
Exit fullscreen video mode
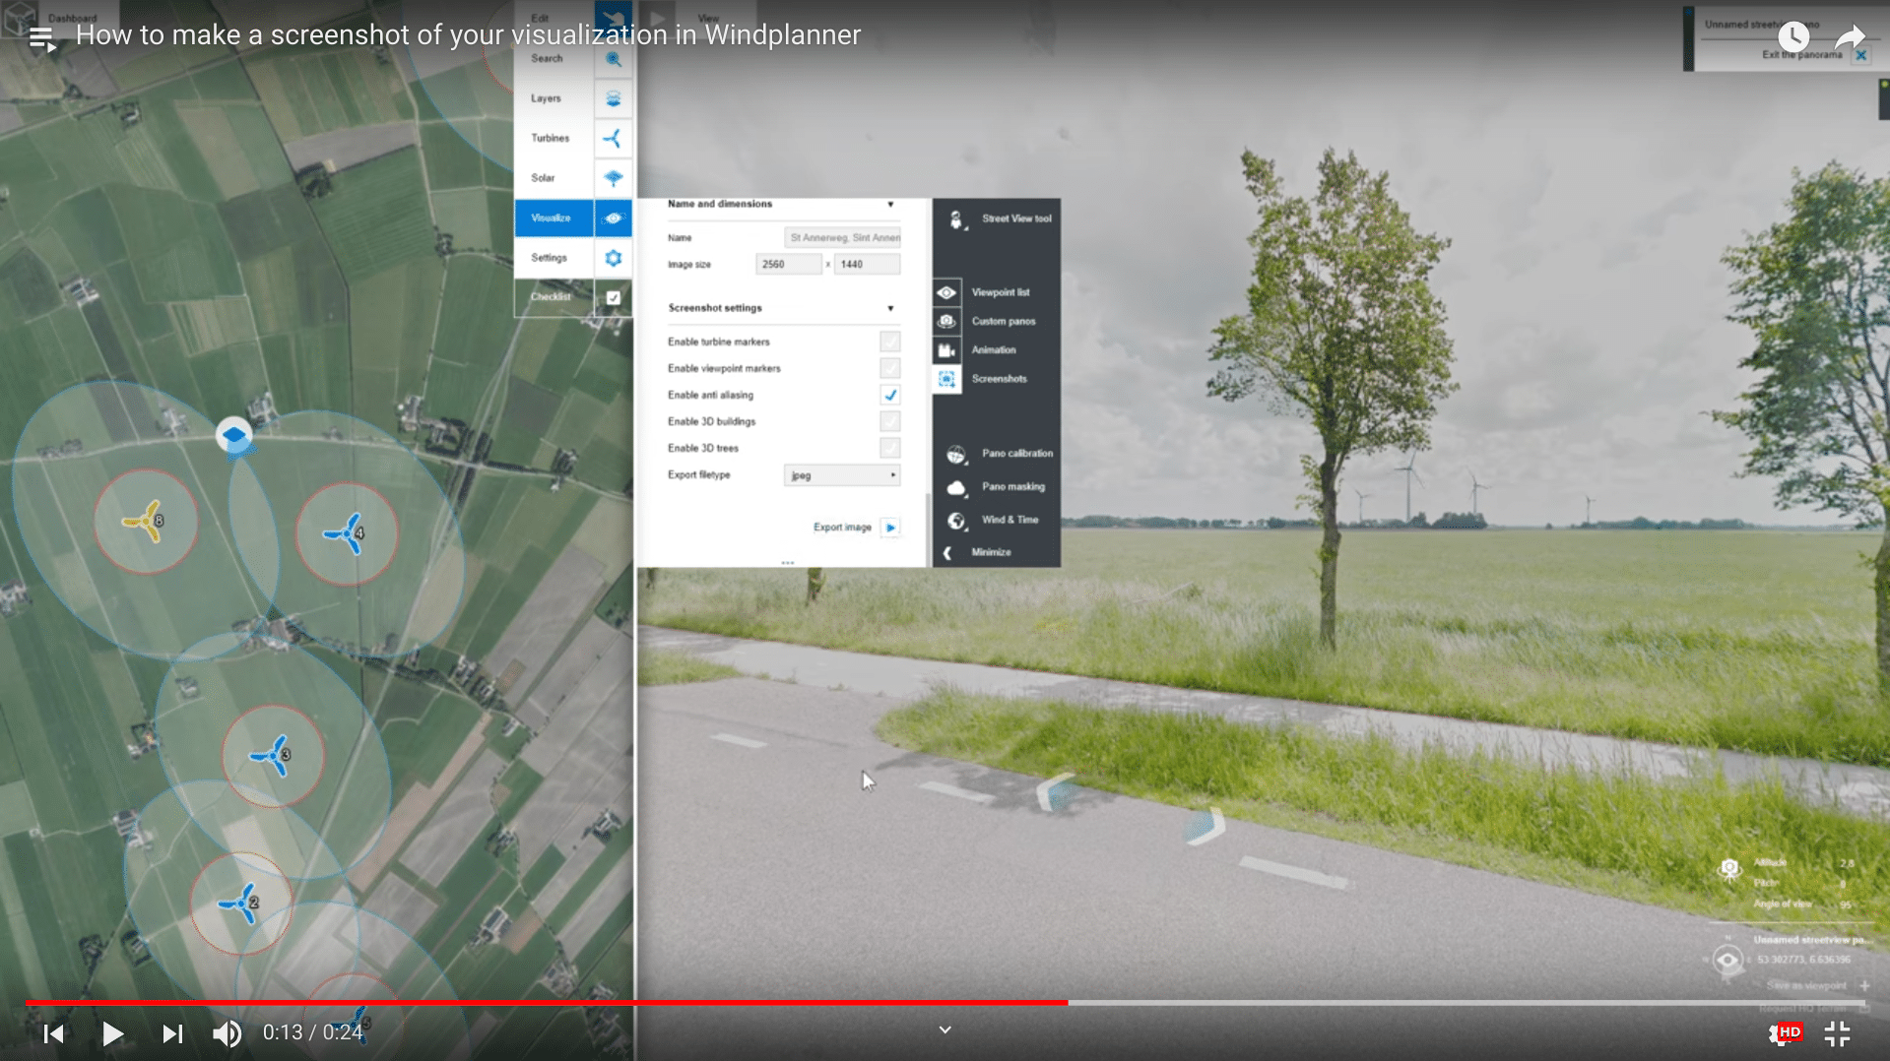(1837, 1033)
